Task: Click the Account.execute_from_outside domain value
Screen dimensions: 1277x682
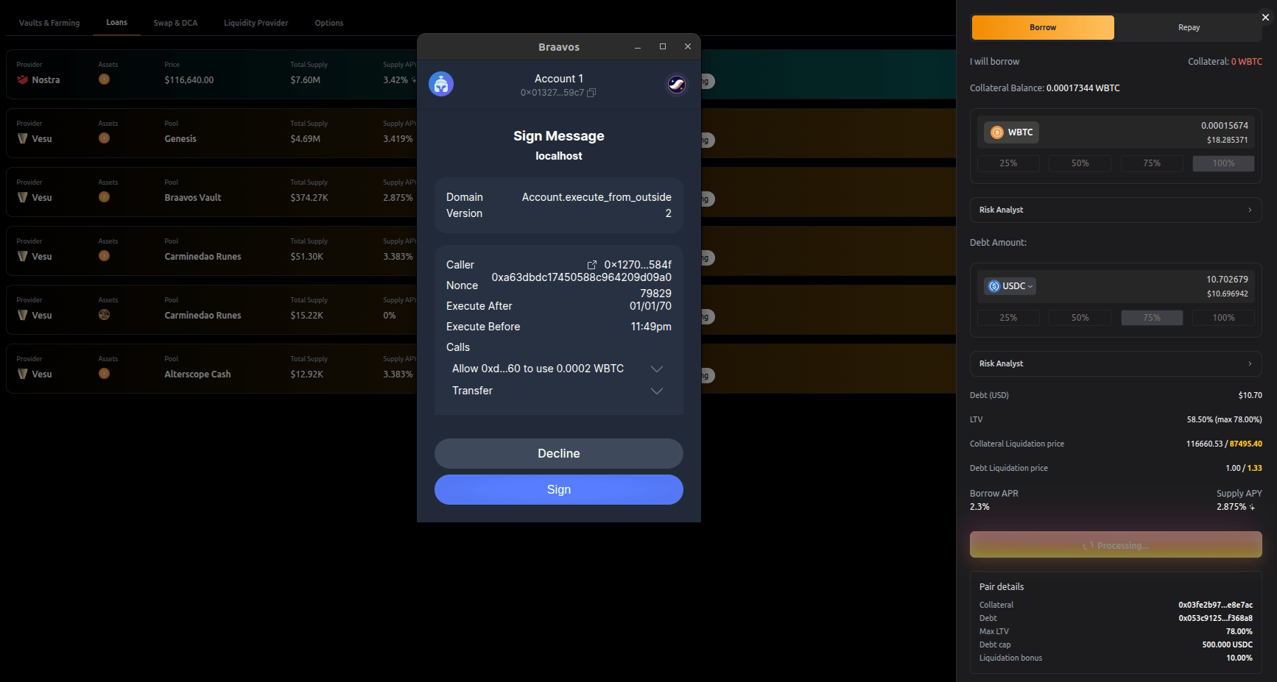Action: (597, 197)
